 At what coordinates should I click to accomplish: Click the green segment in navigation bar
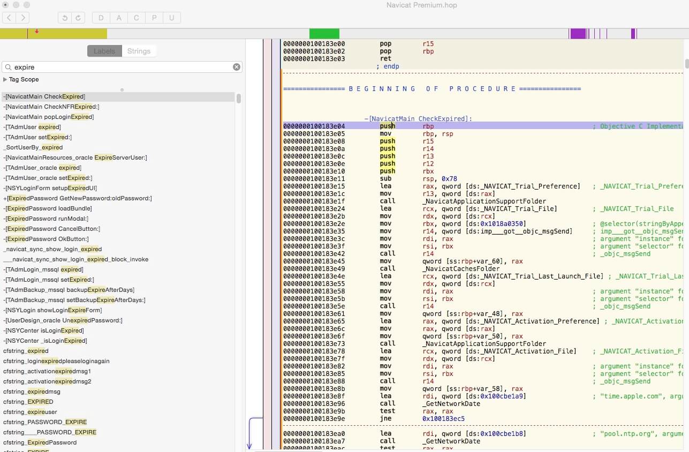pyautogui.click(x=324, y=33)
